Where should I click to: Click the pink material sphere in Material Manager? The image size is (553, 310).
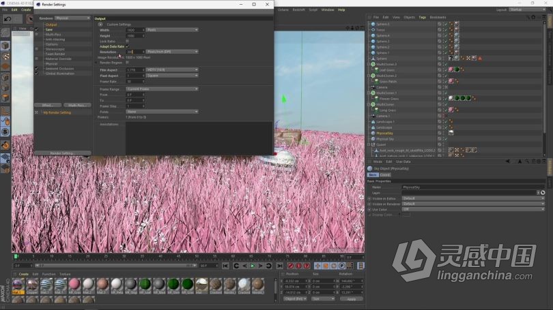[x=74, y=284]
